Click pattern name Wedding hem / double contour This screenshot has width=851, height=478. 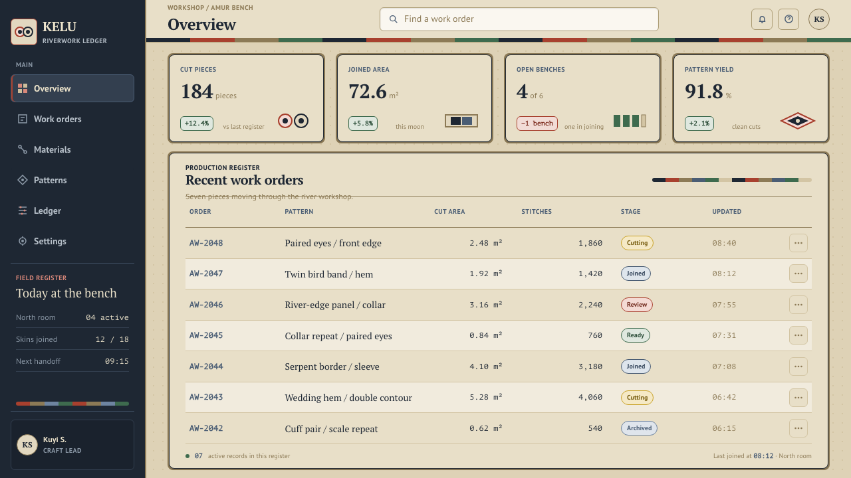click(348, 398)
